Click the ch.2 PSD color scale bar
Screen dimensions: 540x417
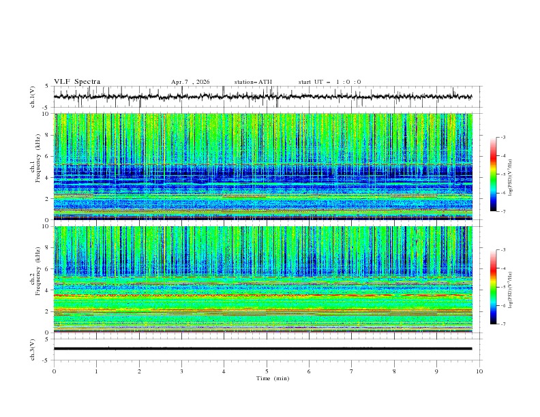493,287
